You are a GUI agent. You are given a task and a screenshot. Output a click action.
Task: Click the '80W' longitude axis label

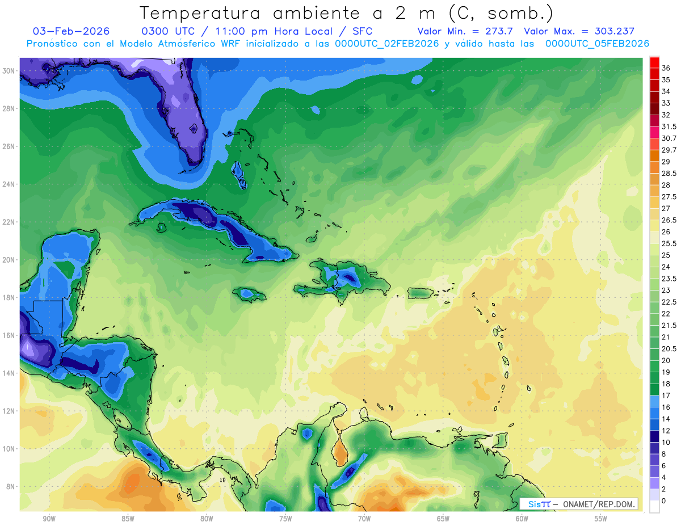click(207, 519)
